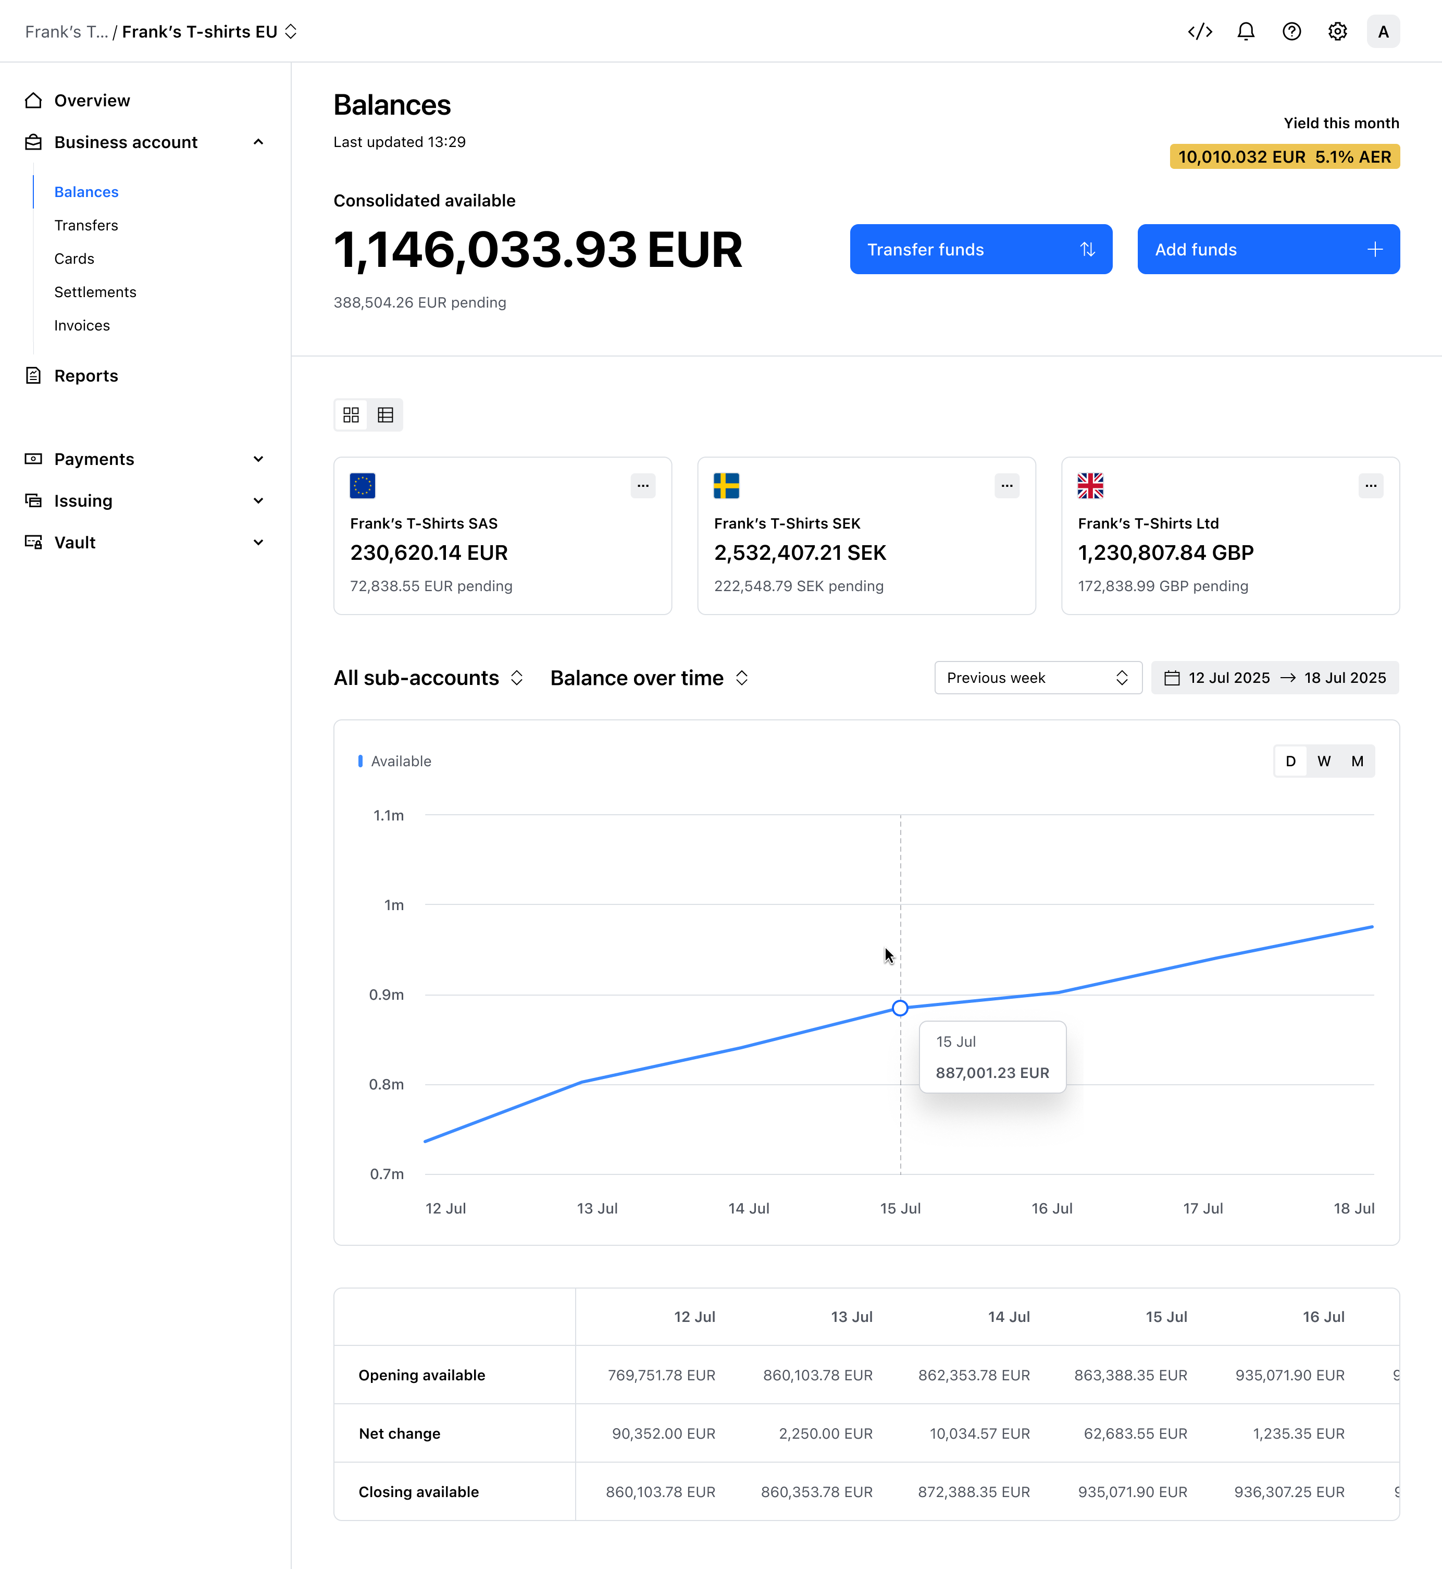Select weekly W chart granularity
The width and height of the screenshot is (1442, 1569).
pyautogui.click(x=1324, y=761)
